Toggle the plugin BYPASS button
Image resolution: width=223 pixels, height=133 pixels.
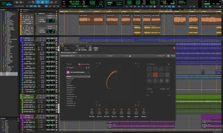[x=96, y=48]
